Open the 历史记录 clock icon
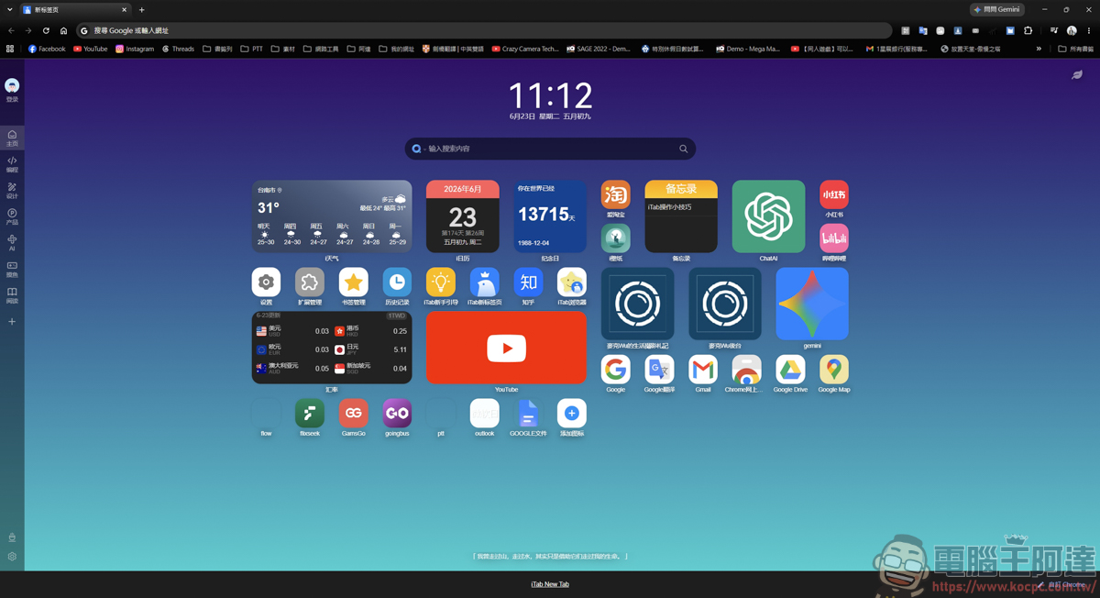Screen dimensions: 1100x598 point(397,282)
